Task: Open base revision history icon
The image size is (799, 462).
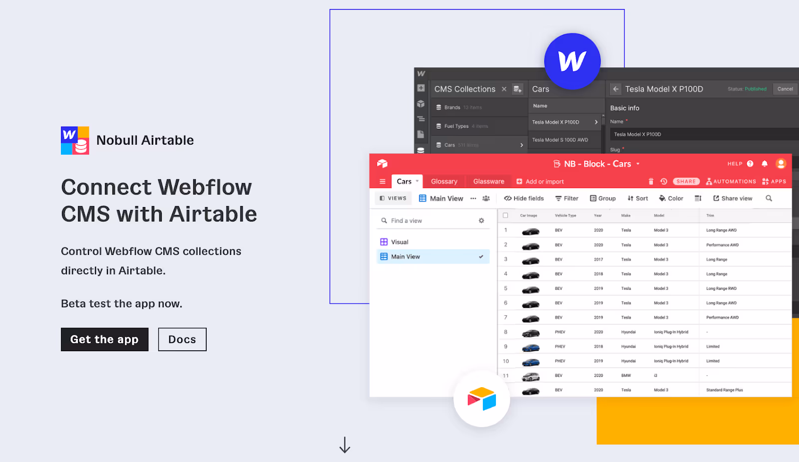Action: point(664,182)
